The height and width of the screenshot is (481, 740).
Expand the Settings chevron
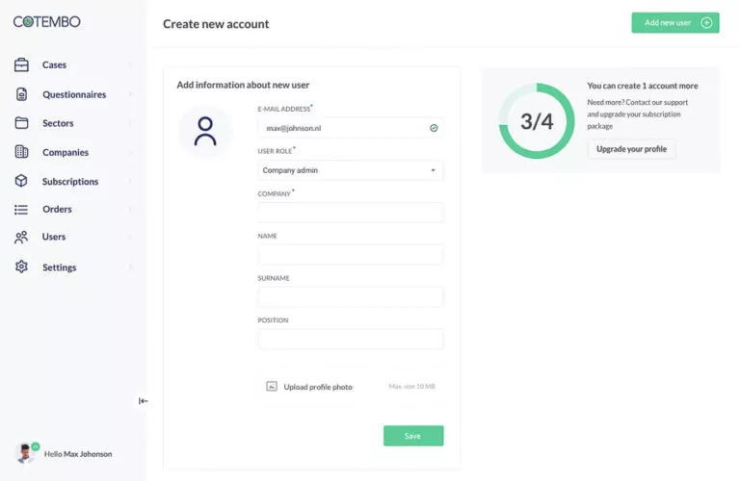tap(130, 267)
